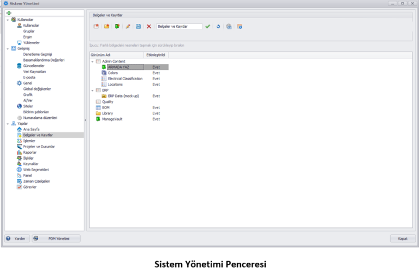419x272 pixels.
Task: Click the blue circular arrow refresh icon
Action: pyautogui.click(x=218, y=26)
